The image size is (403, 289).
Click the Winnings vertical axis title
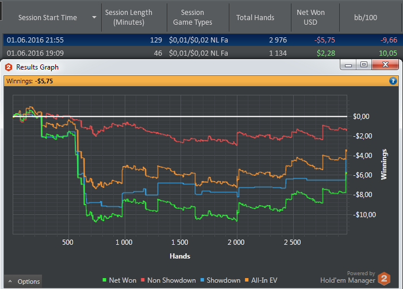coord(384,164)
